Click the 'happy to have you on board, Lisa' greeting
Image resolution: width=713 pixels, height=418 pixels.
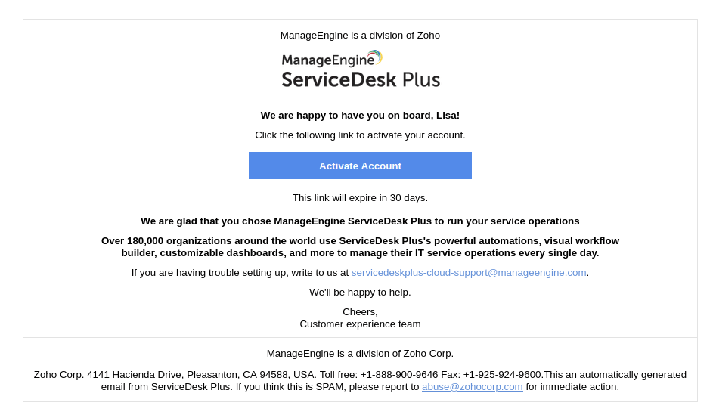(360, 115)
